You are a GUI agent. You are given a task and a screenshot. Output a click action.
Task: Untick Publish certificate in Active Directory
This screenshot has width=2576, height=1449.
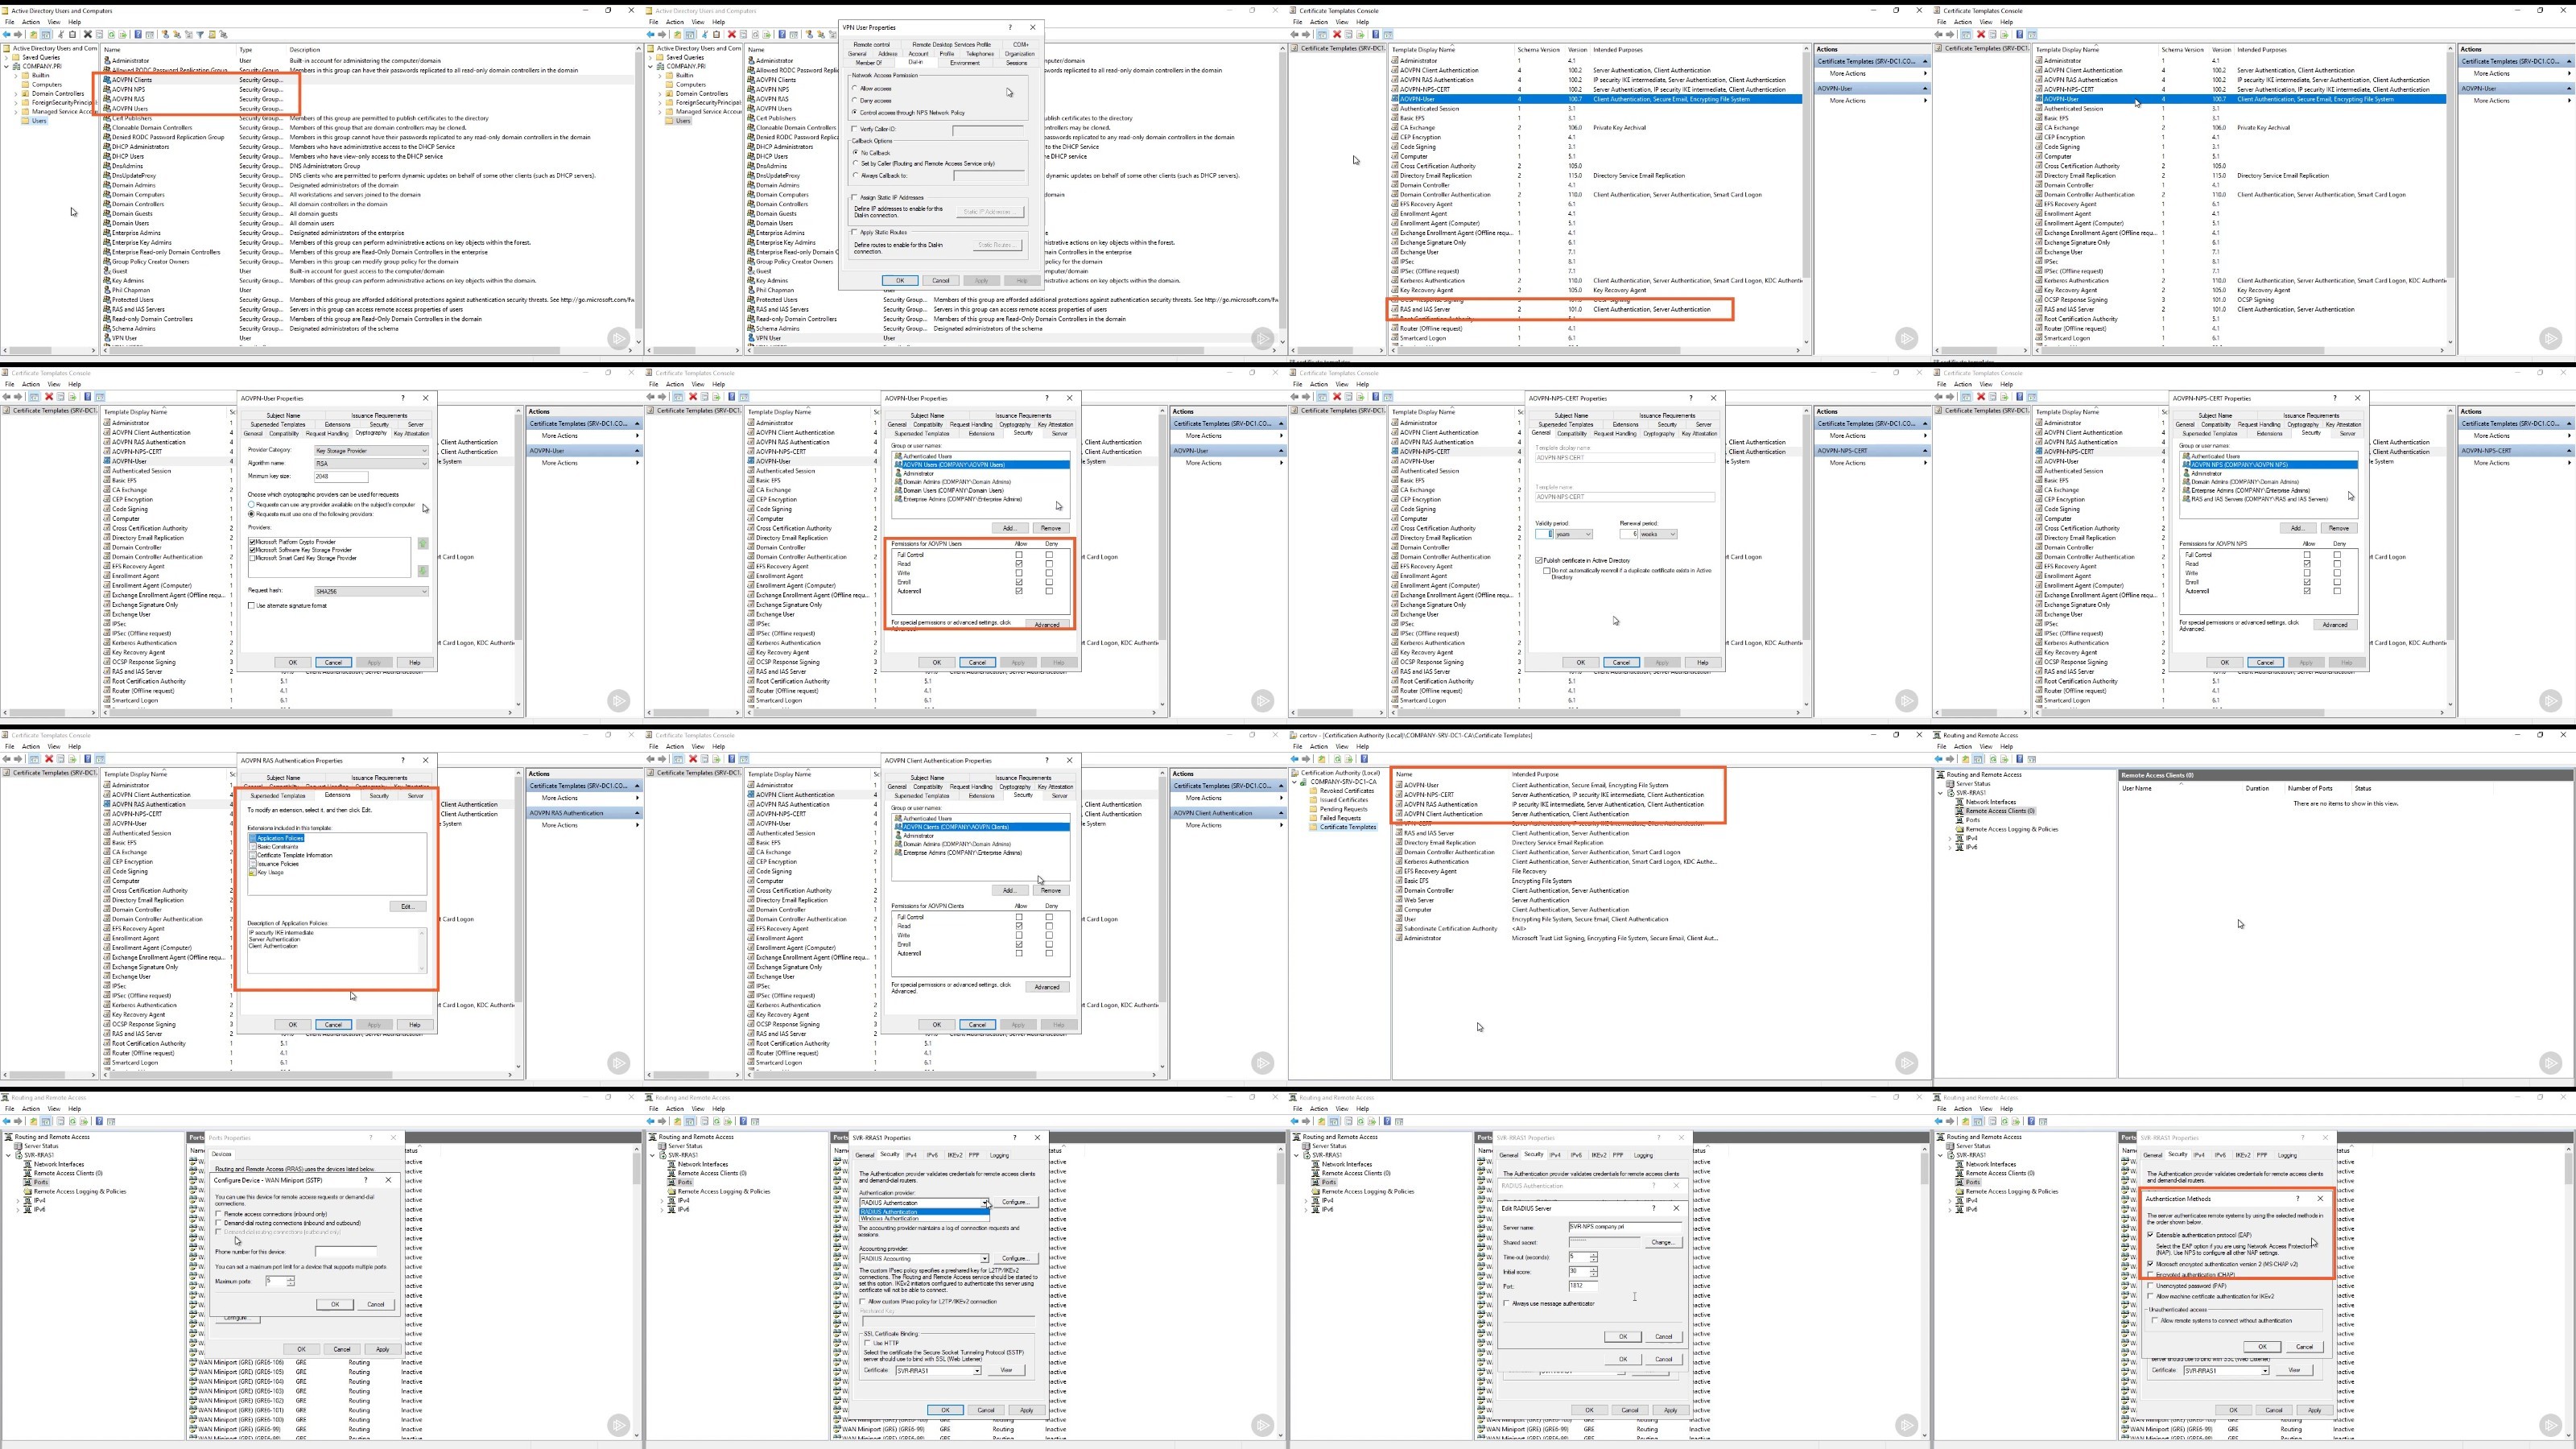point(1539,560)
